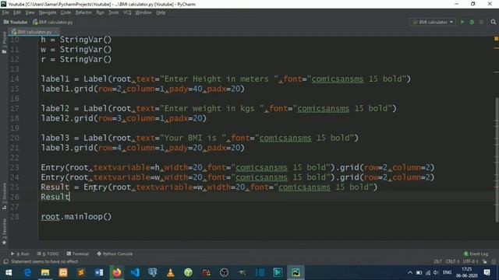This screenshot has width=499, height=280.
Task: Click the Stop process icon in the toolbar
Action: (482, 22)
